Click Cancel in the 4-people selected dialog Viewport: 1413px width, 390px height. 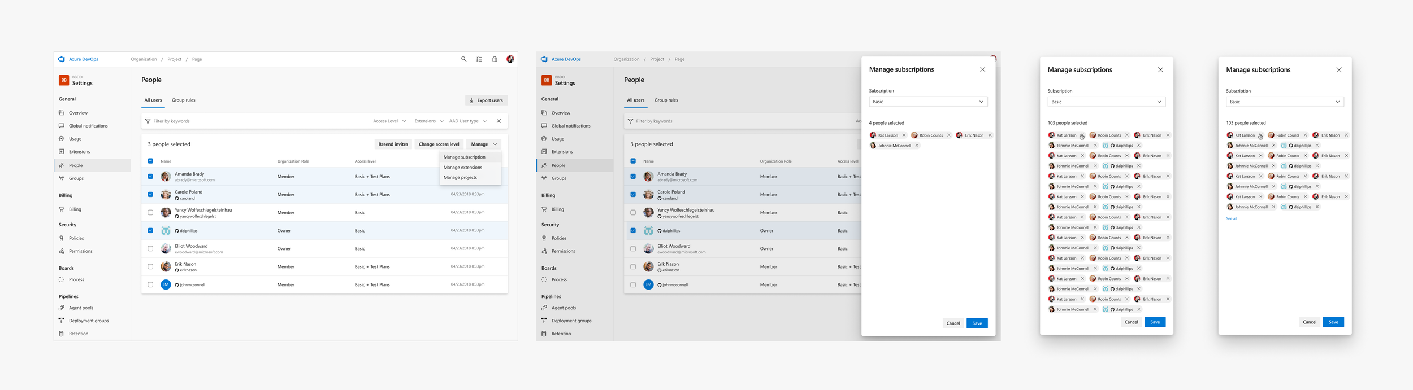(953, 323)
